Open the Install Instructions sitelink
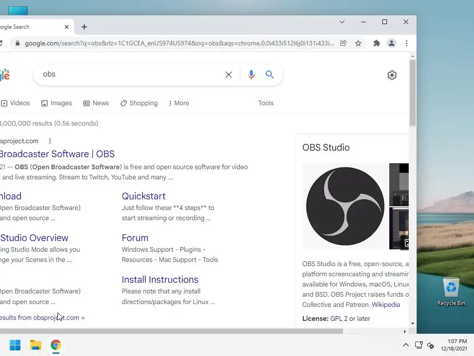The height and width of the screenshot is (356, 474). [160, 280]
